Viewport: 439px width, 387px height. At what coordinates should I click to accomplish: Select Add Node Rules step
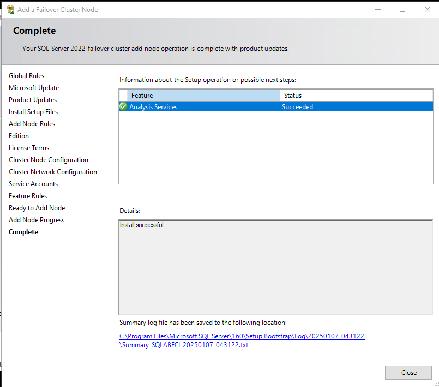32,124
